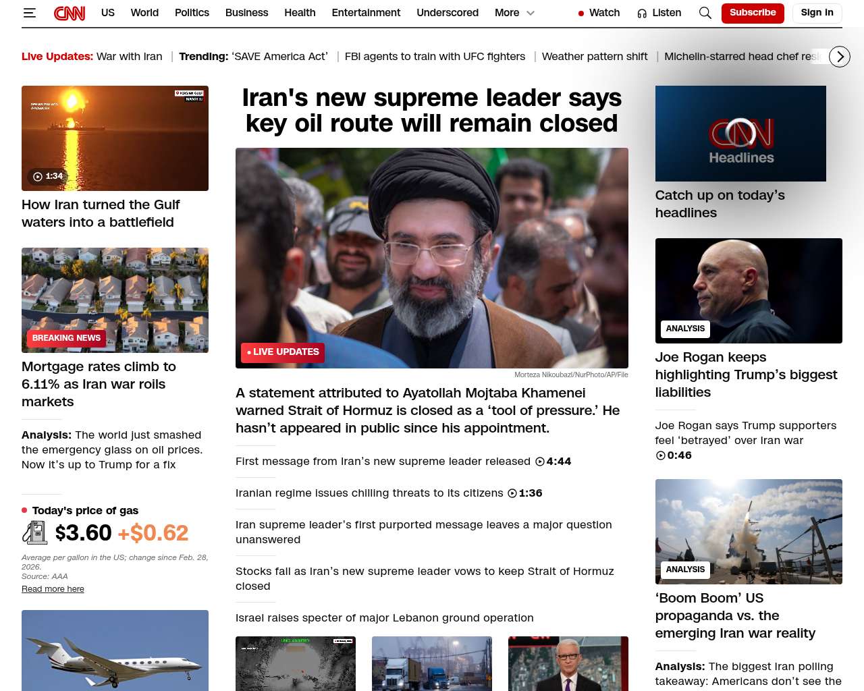Screen dimensions: 864x691
Task: Click the Listen headphones icon
Action: [642, 13]
